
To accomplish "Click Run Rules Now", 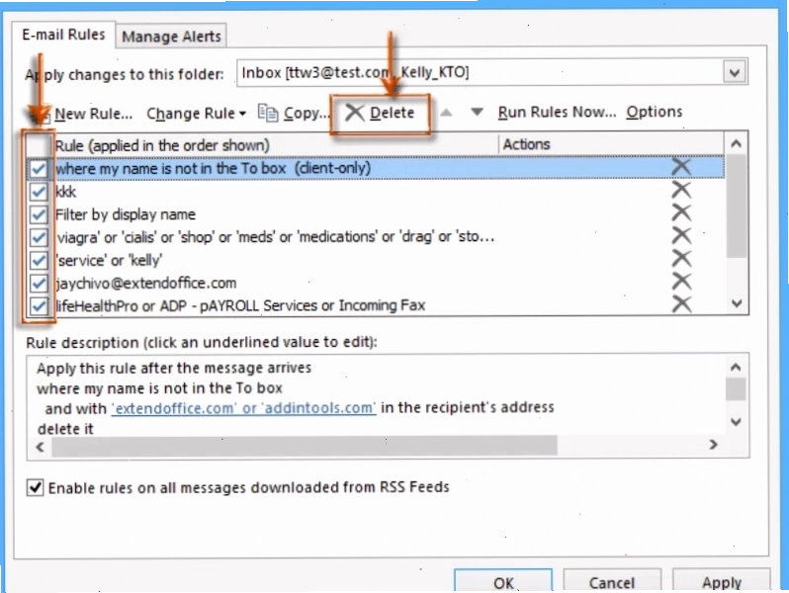I will [x=557, y=112].
